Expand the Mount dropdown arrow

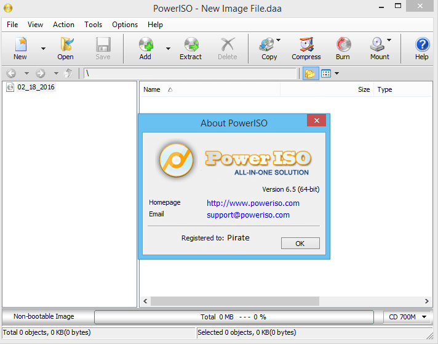point(389,40)
